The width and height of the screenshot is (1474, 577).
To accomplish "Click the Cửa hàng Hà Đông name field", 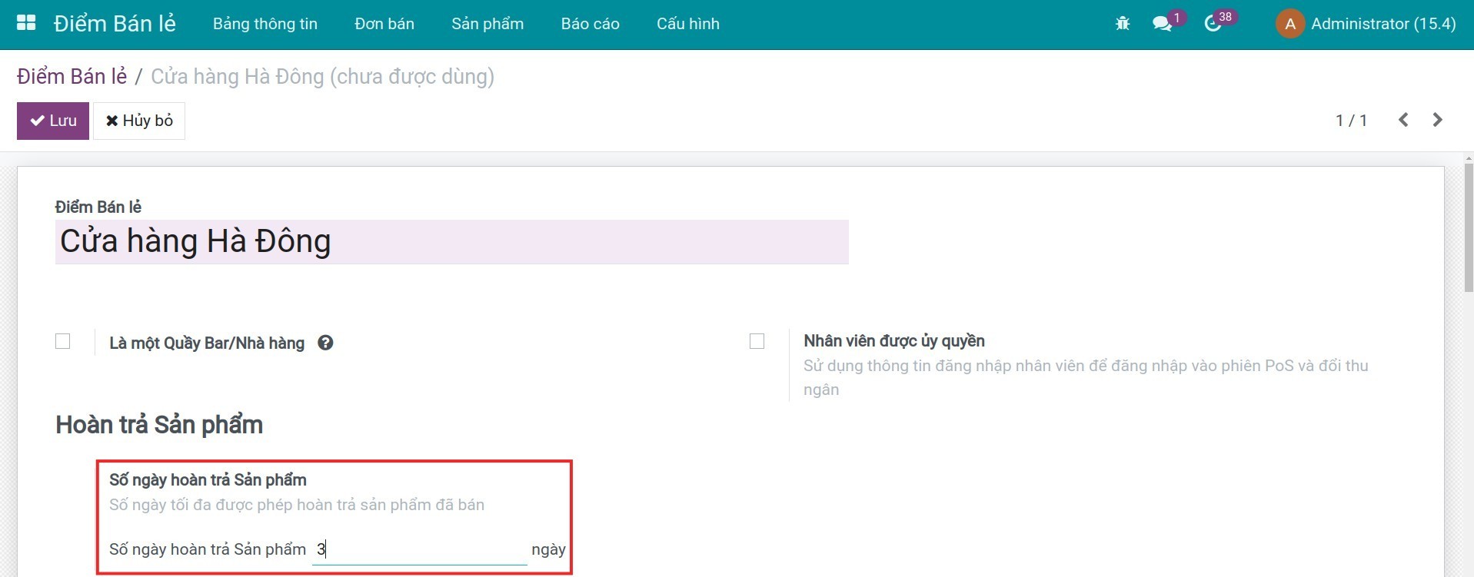I will 451,242.
